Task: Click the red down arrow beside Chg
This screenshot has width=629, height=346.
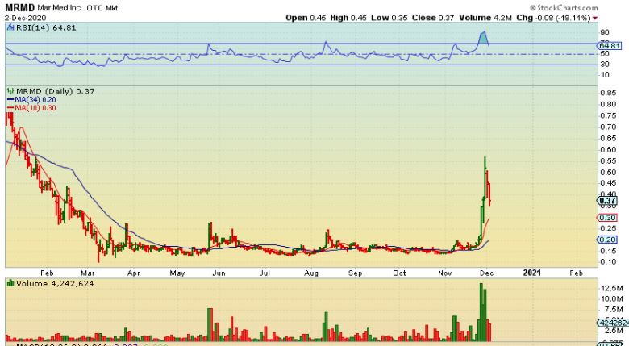Action: (595, 18)
